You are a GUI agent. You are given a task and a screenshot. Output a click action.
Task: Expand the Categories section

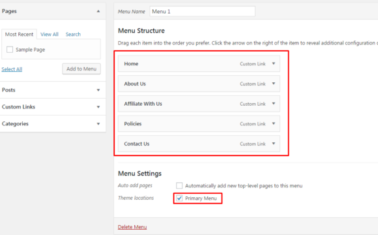pos(98,124)
